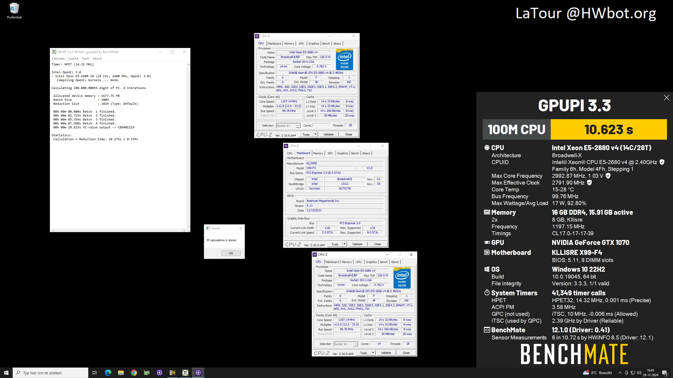Click Tools button in bottom CPU-Z window
This screenshot has height=378, width=673.
click(x=364, y=353)
